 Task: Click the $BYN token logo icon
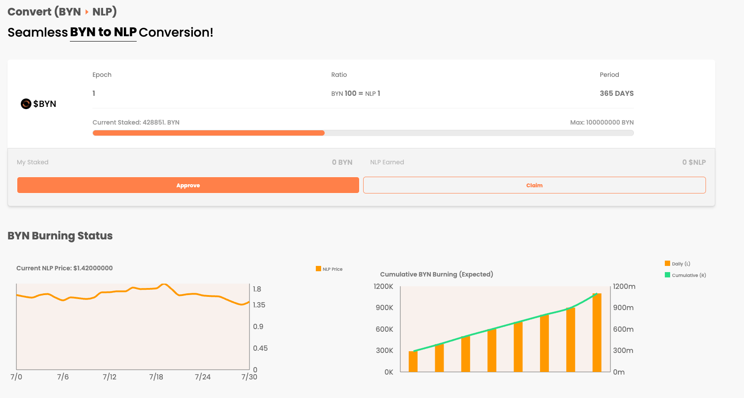26,104
